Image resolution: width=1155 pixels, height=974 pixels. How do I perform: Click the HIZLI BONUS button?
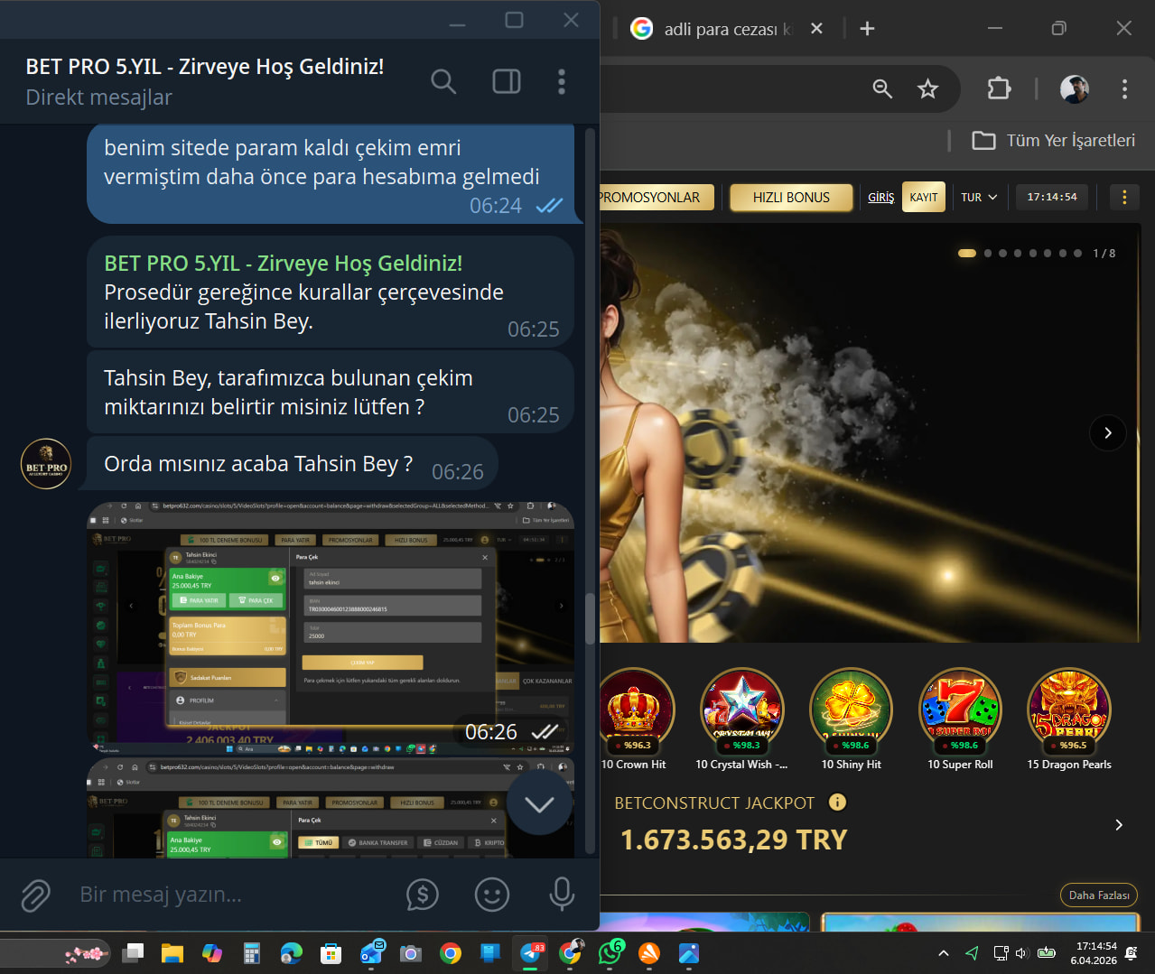(x=791, y=198)
